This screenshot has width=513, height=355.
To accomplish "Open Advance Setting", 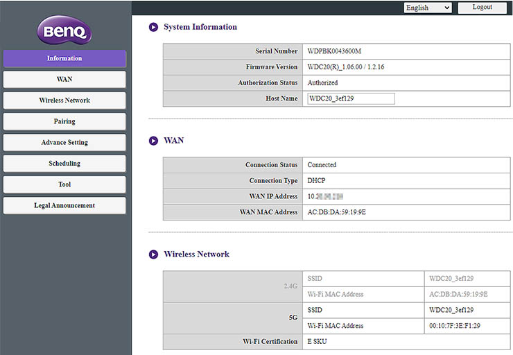I will 64,143.
